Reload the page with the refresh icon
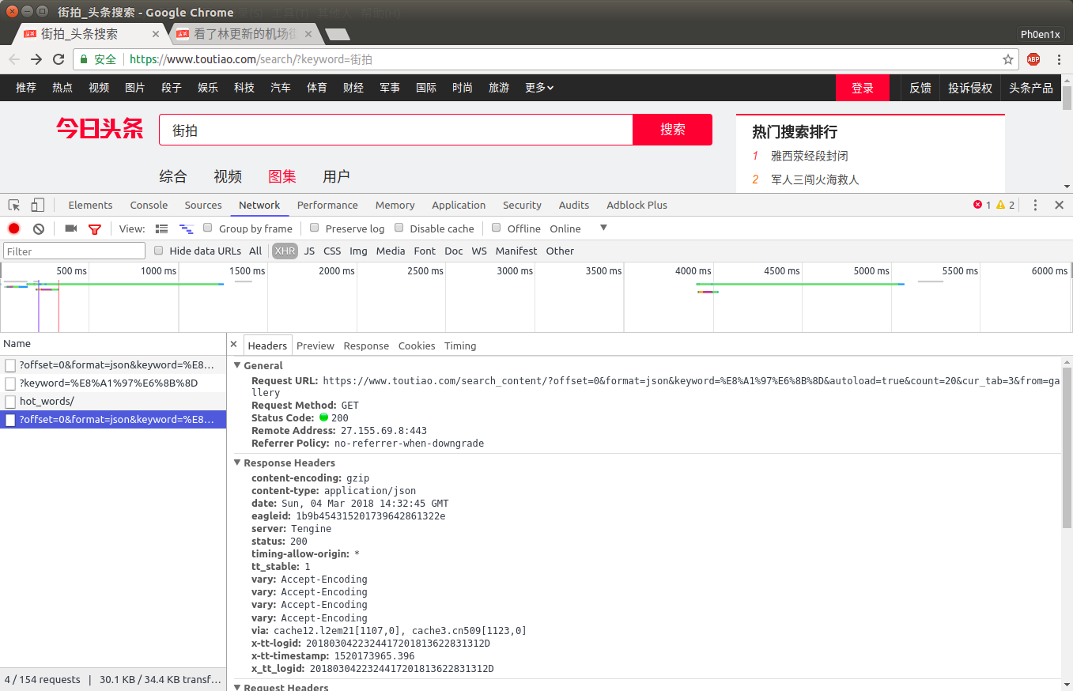The image size is (1073, 691). [x=59, y=59]
